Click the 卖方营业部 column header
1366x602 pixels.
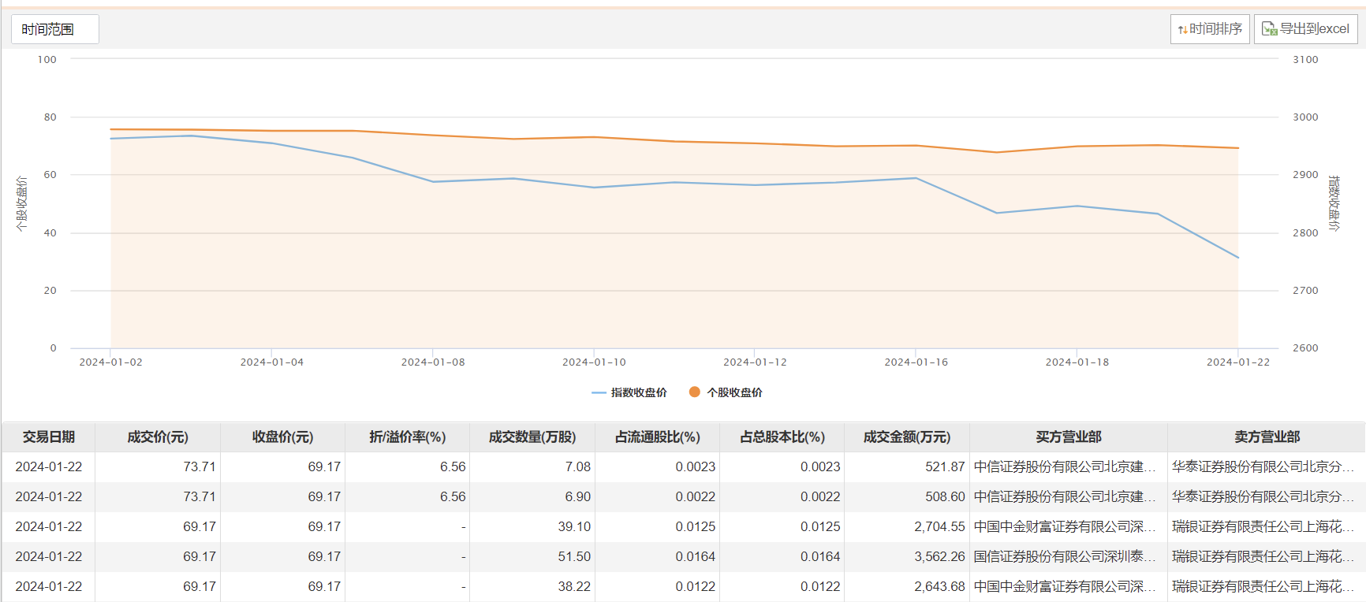pos(1267,437)
